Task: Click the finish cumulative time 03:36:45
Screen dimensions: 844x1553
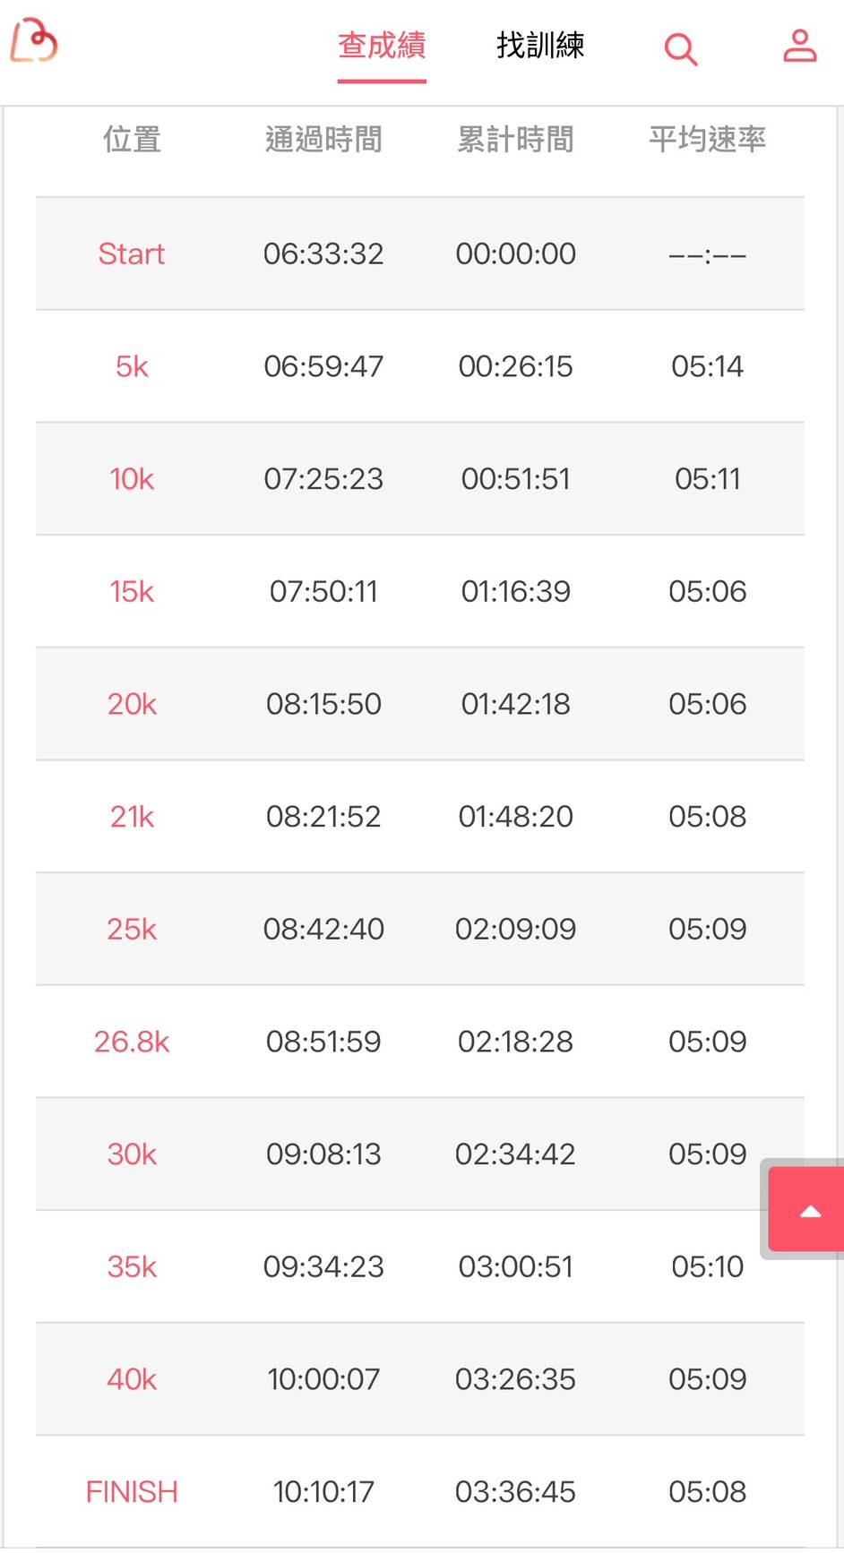Action: coord(515,1492)
